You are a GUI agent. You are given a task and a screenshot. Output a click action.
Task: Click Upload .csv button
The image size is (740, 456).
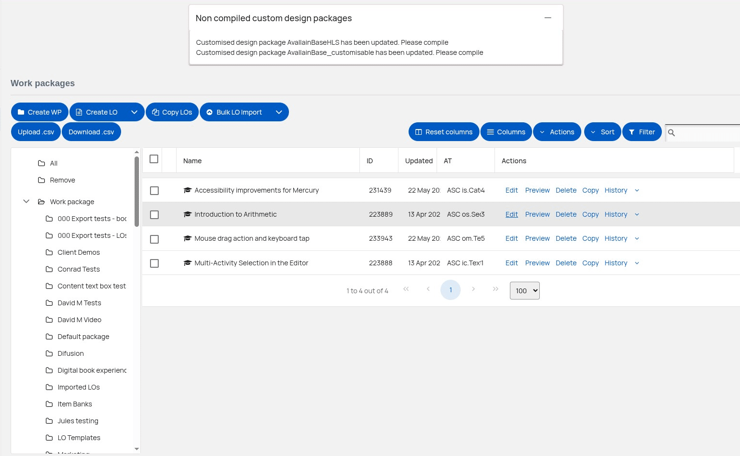click(36, 132)
